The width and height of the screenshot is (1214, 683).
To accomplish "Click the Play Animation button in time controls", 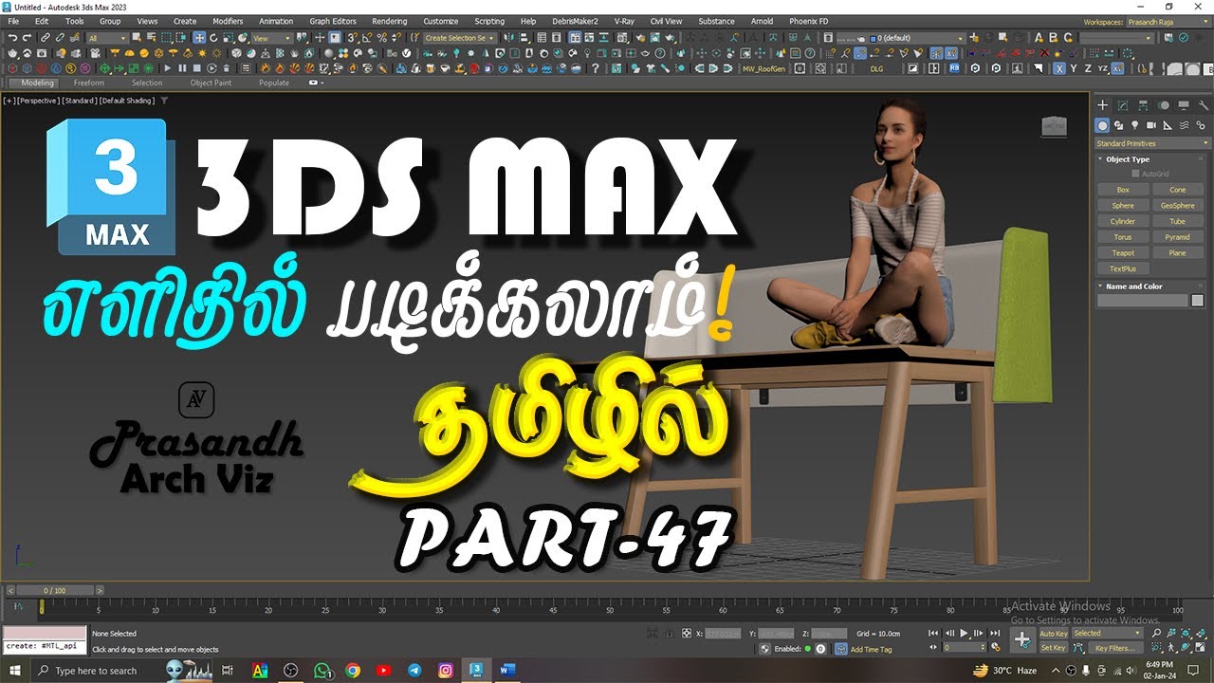I will pyautogui.click(x=964, y=633).
